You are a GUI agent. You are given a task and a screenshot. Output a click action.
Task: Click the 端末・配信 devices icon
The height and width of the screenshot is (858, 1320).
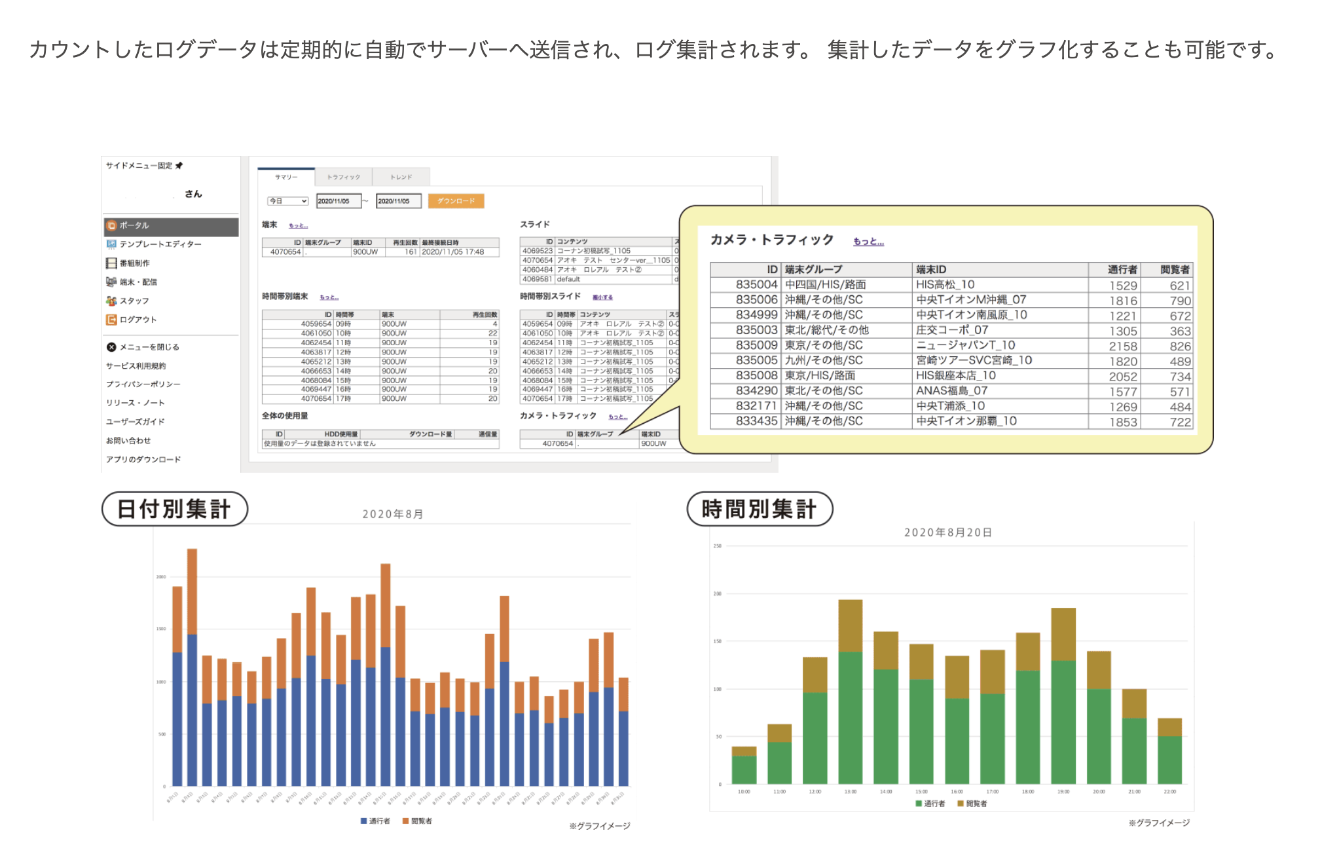(x=111, y=282)
